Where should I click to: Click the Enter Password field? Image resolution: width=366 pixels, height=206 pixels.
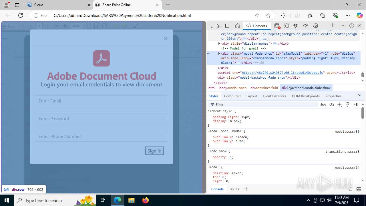click(102, 118)
